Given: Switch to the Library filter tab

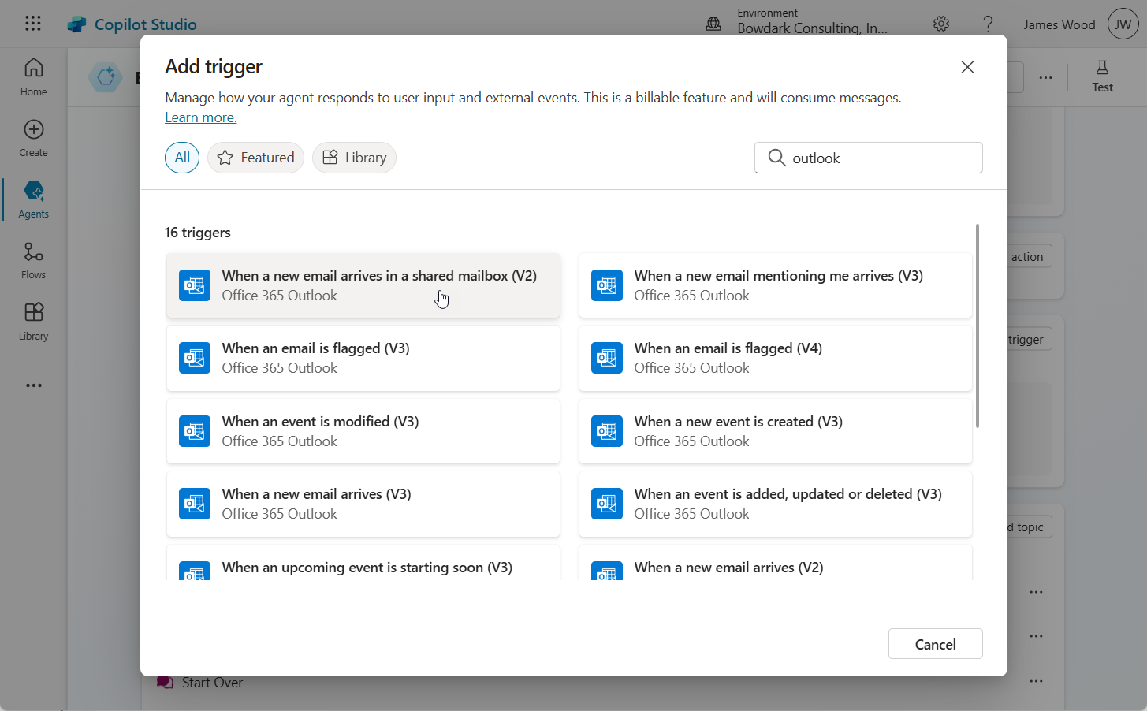Looking at the screenshot, I should [354, 158].
